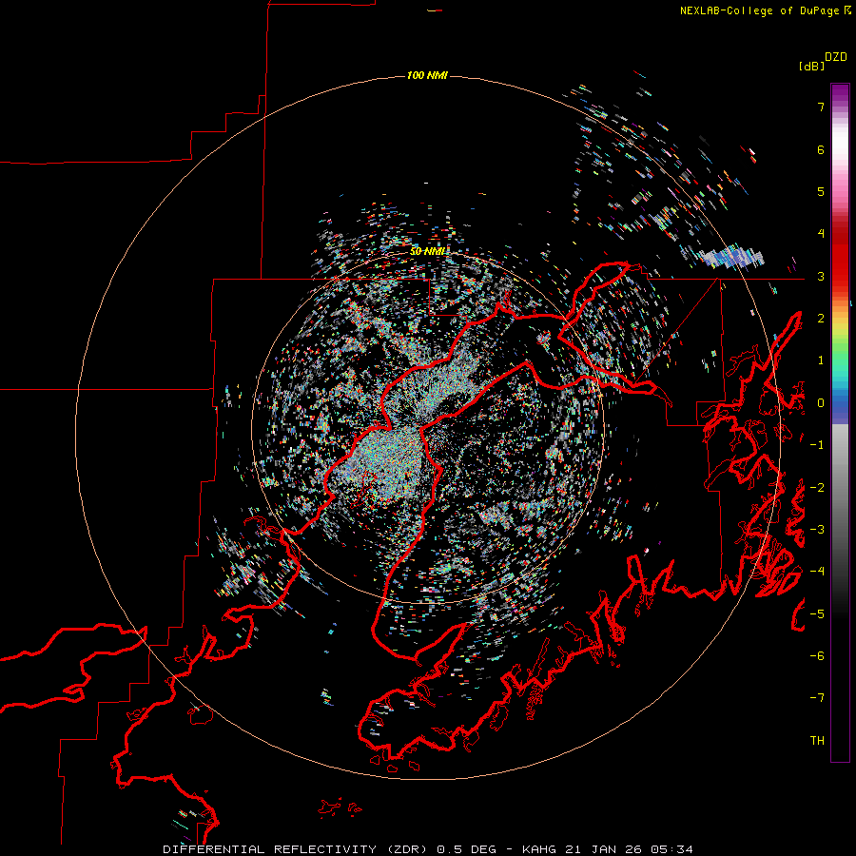Click the -5 value on color scale
This screenshot has height=856, width=856.
tap(817, 614)
